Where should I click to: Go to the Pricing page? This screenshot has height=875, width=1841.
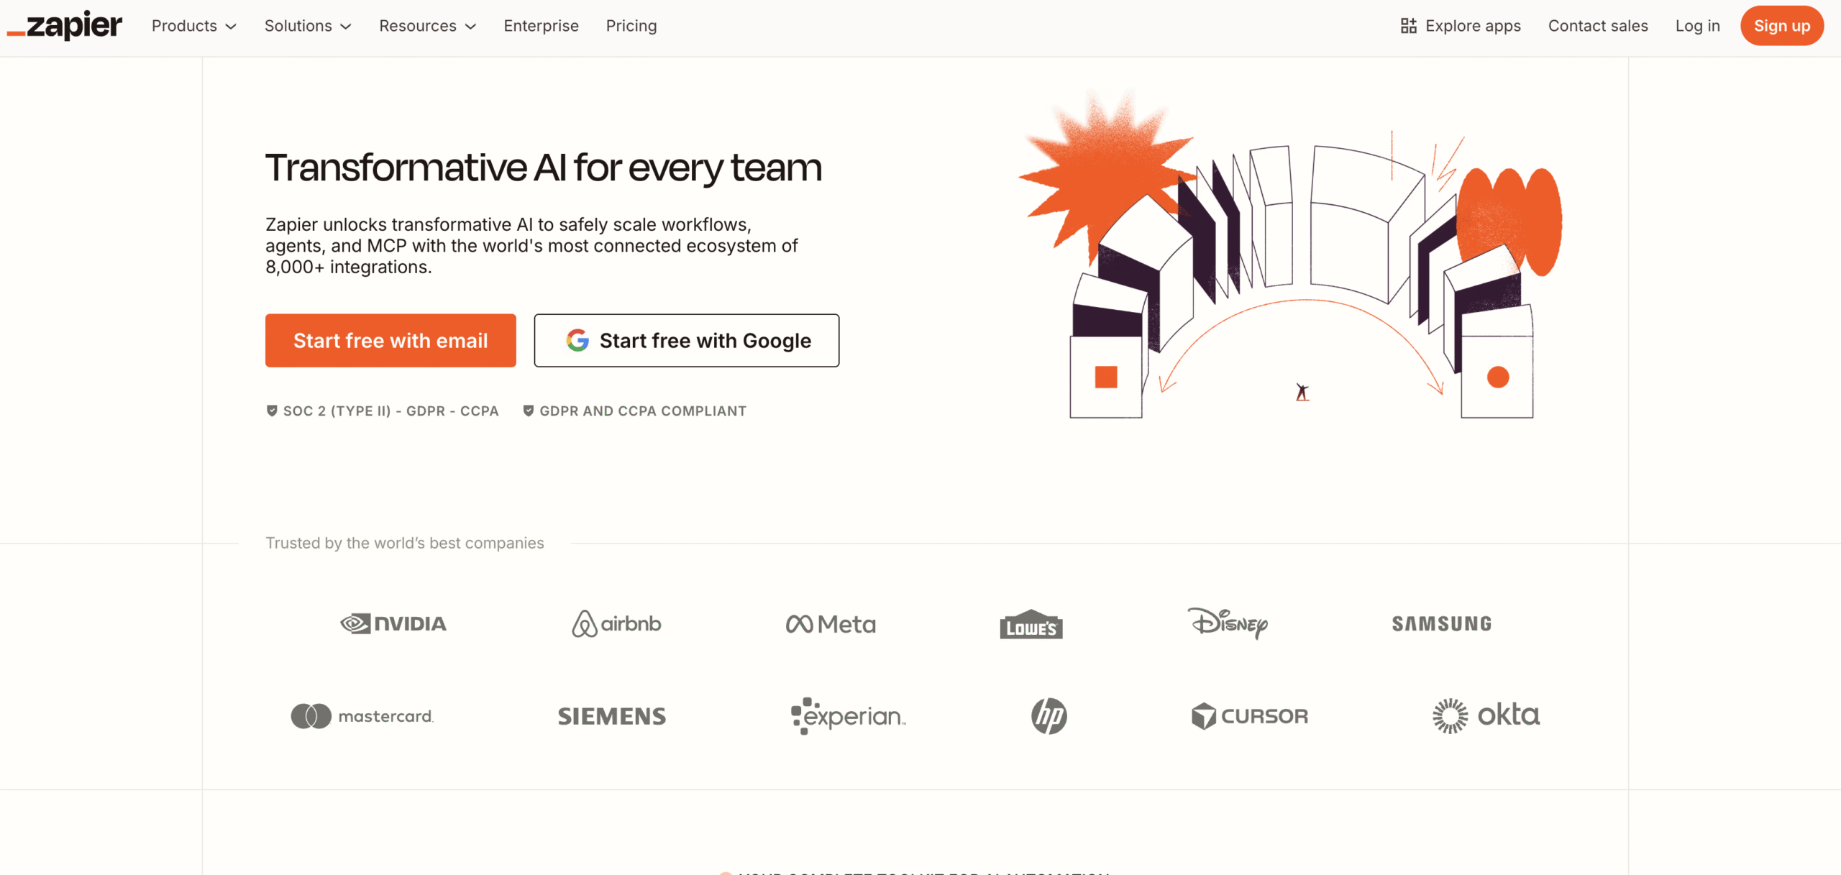[631, 26]
